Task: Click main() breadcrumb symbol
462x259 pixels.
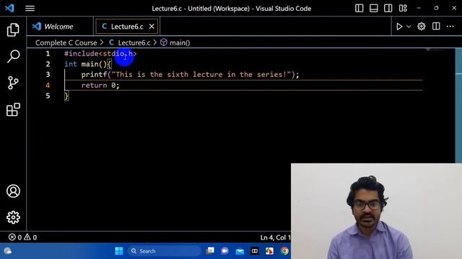Action: click(x=180, y=42)
